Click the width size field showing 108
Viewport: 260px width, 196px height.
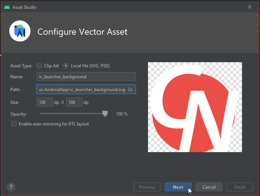[x=45, y=102]
